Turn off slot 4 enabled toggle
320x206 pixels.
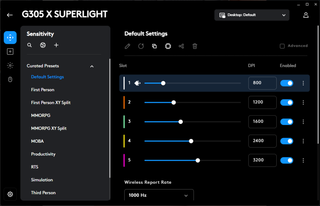point(287,141)
